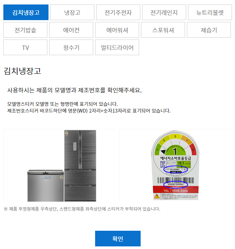Click the circled model name on sticker
The width and height of the screenshot is (235, 249).
click(x=176, y=170)
